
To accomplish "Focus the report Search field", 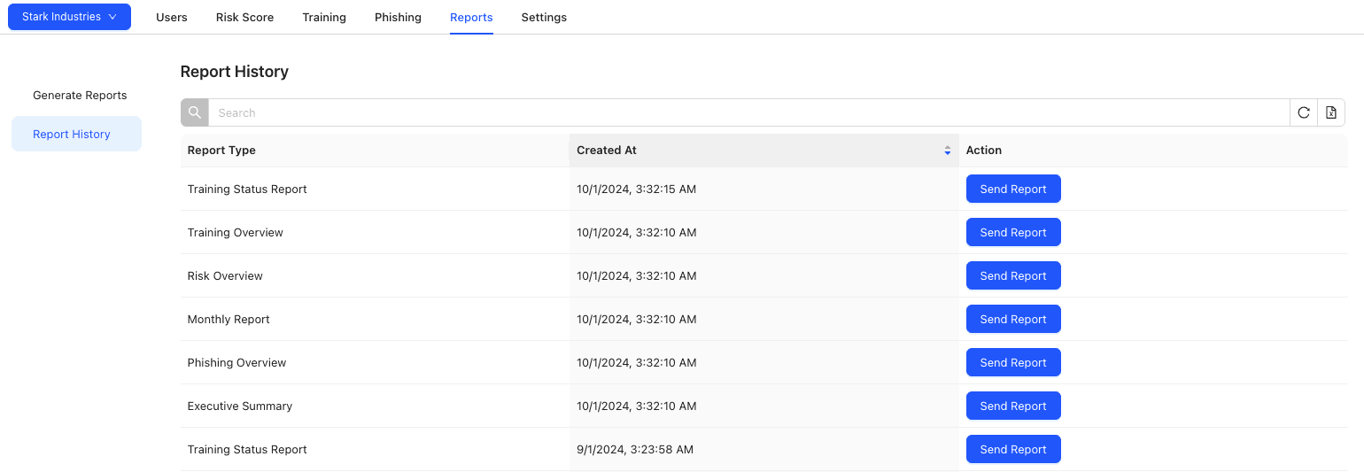I will tap(749, 112).
